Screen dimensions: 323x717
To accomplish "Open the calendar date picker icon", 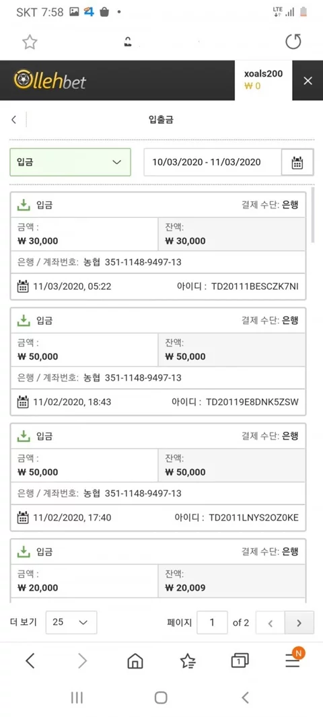I will tap(297, 162).
